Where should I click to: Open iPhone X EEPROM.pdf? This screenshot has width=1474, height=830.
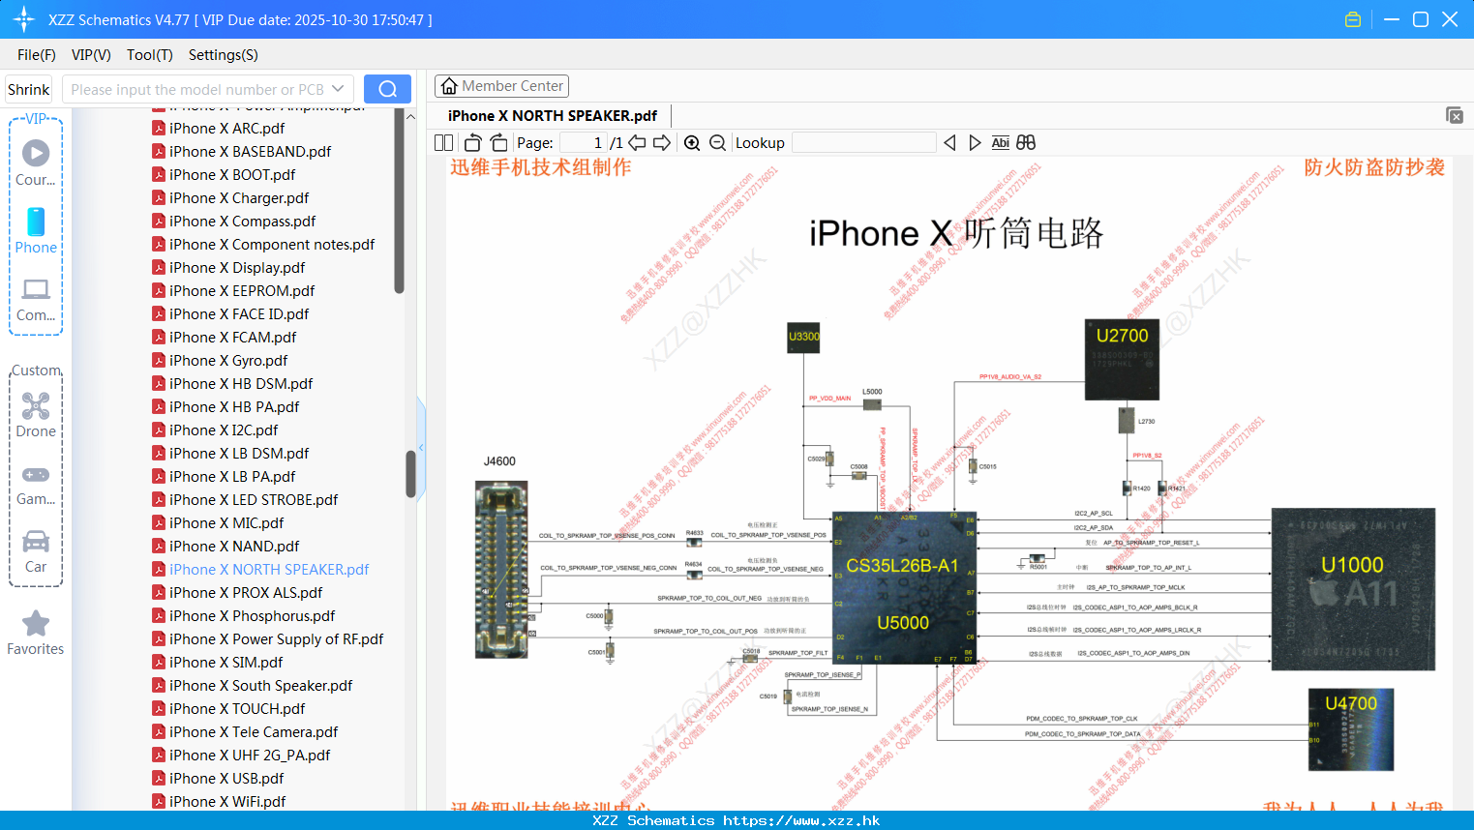[x=242, y=290]
